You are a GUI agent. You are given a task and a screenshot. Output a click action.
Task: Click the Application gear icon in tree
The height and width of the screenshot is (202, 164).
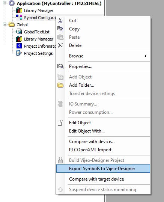(12, 3)
